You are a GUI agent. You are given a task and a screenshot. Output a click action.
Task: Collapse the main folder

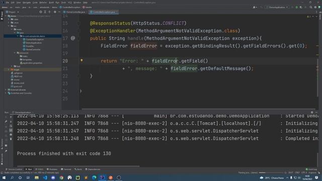(x=12, y=29)
